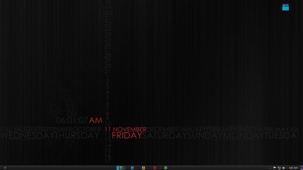This screenshot has height=170, width=303.
Task: Open the red pinned taskbar app
Action: pyautogui.click(x=154, y=168)
